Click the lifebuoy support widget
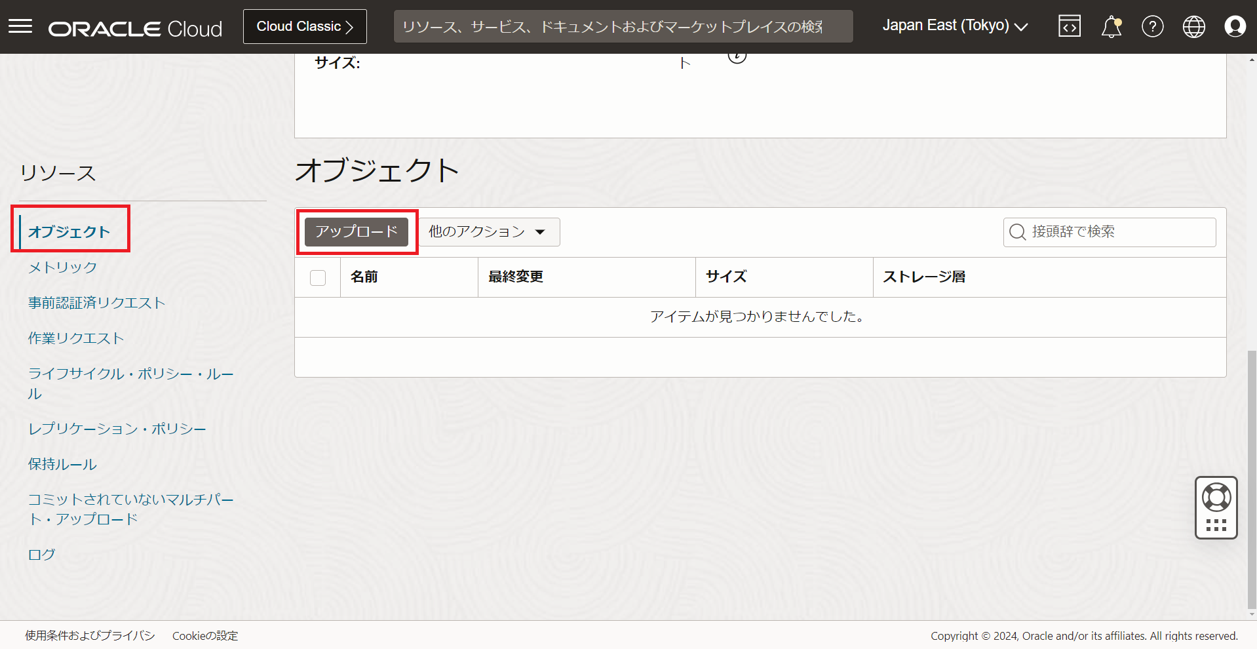Screen dimensions: 1257x649 coord(1216,498)
